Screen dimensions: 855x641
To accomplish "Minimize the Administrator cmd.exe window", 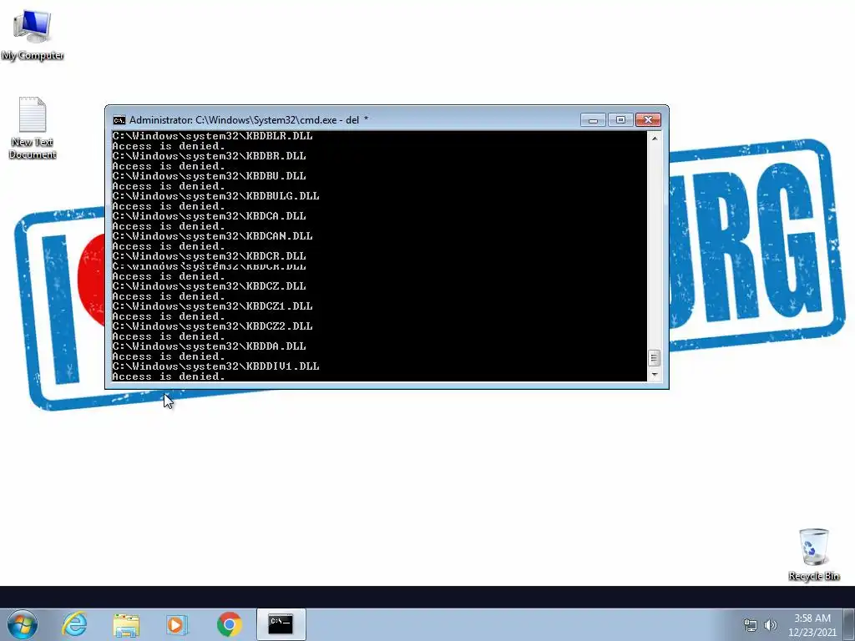I will point(593,120).
